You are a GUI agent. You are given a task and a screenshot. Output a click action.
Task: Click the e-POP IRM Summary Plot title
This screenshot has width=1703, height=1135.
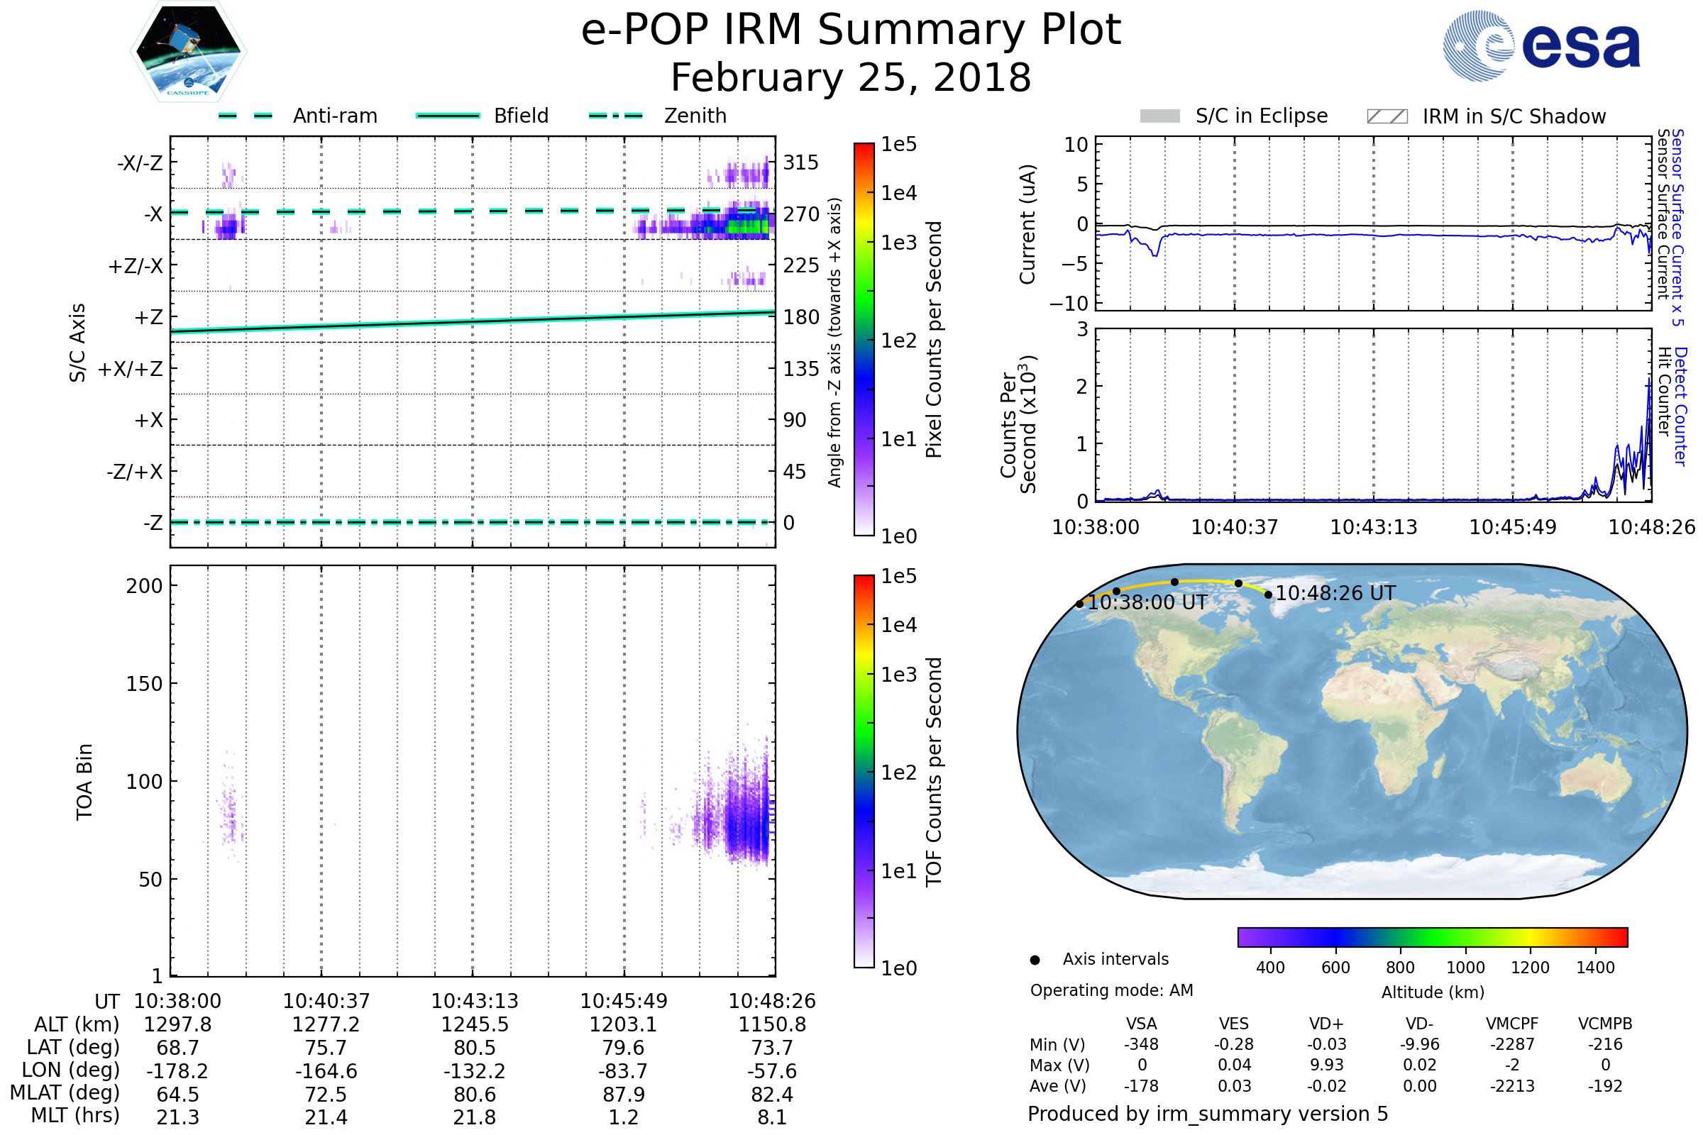click(x=851, y=31)
